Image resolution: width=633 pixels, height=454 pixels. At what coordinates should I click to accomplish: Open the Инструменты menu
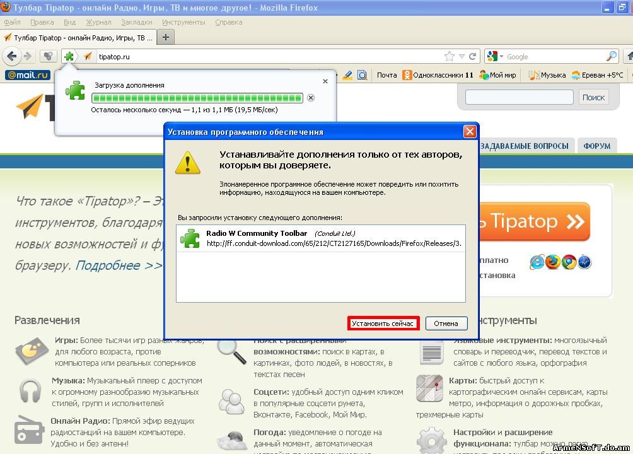(x=183, y=22)
